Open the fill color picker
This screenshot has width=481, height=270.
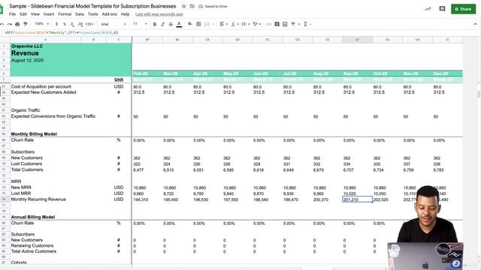tap(190, 24)
